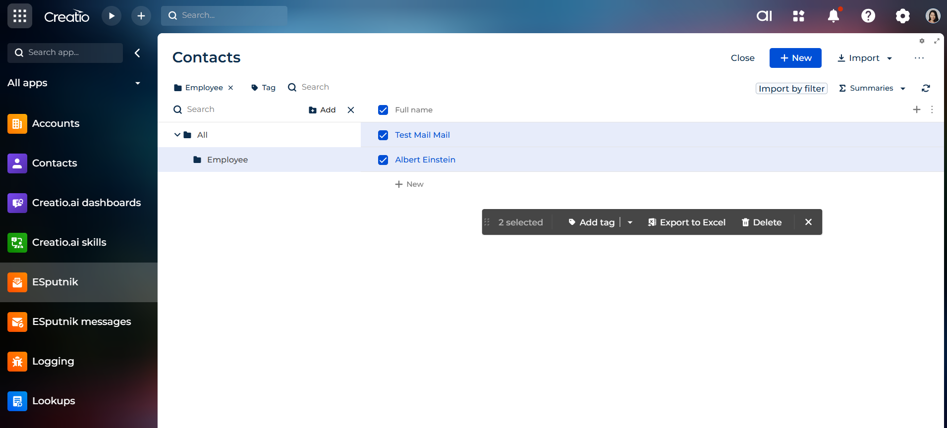This screenshot has width=947, height=428.
Task: Open Accounts in the sidebar
Action: tap(79, 123)
